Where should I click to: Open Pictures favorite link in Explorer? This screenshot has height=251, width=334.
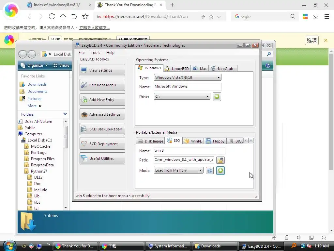pyautogui.click(x=34, y=99)
